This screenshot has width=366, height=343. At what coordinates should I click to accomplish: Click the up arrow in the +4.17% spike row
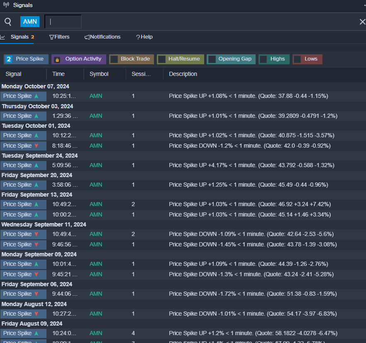tap(37, 165)
